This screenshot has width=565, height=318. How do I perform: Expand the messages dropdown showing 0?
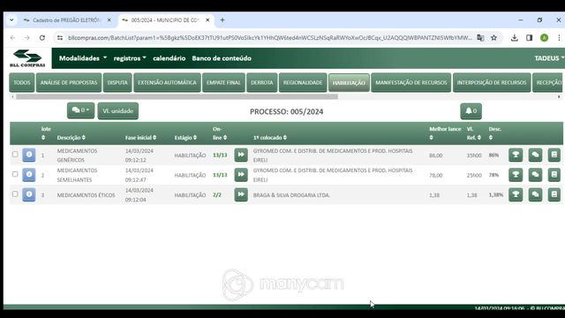pos(80,110)
